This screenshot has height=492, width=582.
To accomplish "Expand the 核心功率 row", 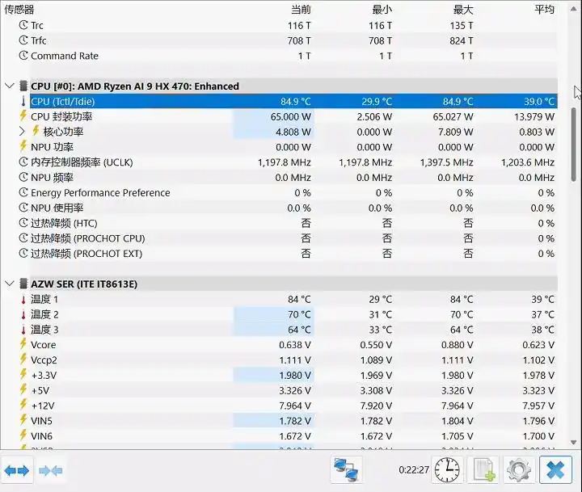I will click(22, 132).
